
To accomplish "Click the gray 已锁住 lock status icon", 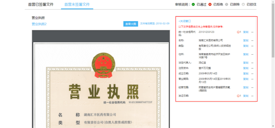I will pos(243,4).
